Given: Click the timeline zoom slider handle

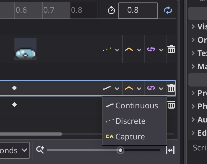Looking at the screenshot, I should tap(120, 150).
